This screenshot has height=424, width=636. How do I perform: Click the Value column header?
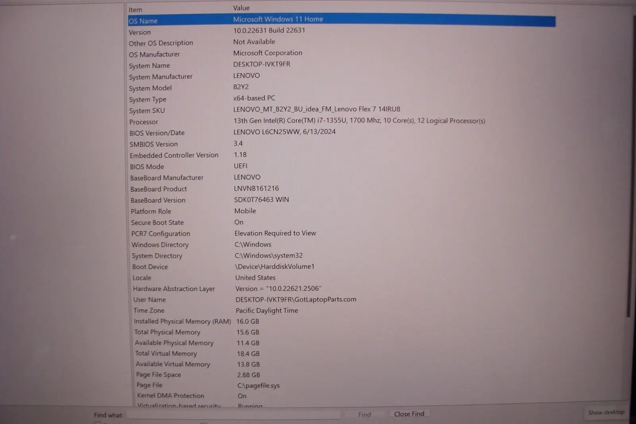point(241,8)
